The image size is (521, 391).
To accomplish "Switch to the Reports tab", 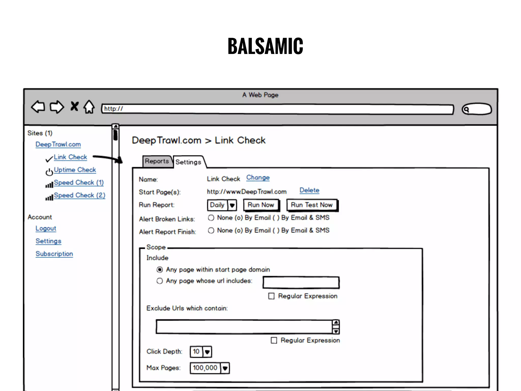I will coord(157,161).
